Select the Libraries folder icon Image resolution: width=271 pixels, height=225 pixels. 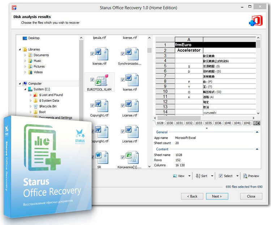pyautogui.click(x=25, y=49)
